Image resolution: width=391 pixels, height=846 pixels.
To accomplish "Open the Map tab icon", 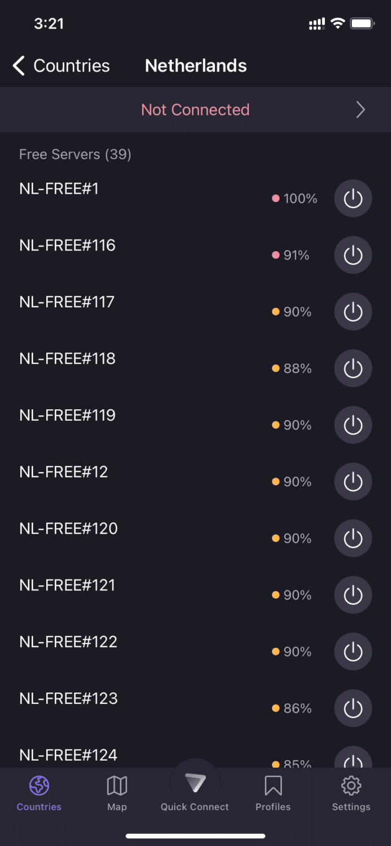I will 117,786.
